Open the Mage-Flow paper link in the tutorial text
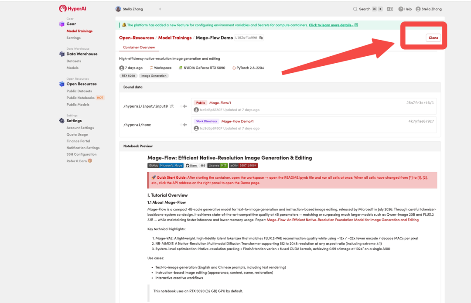 coord(342,220)
